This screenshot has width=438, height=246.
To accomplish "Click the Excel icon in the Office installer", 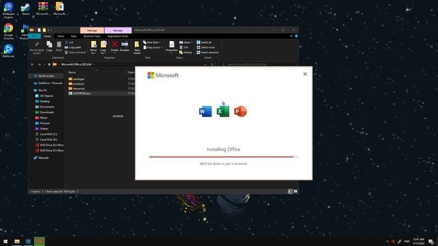I will pyautogui.click(x=223, y=111).
